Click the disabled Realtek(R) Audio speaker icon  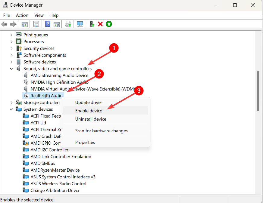click(26, 95)
